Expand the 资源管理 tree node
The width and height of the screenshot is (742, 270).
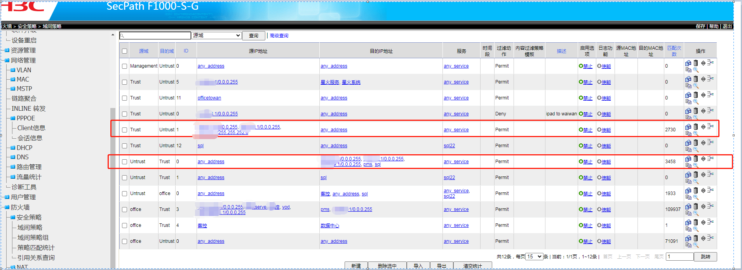point(7,51)
